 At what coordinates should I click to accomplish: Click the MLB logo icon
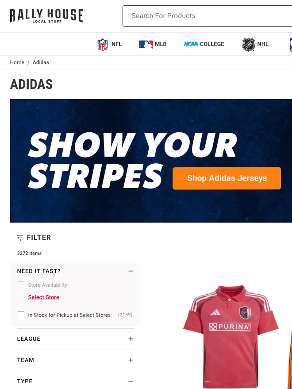click(x=146, y=44)
